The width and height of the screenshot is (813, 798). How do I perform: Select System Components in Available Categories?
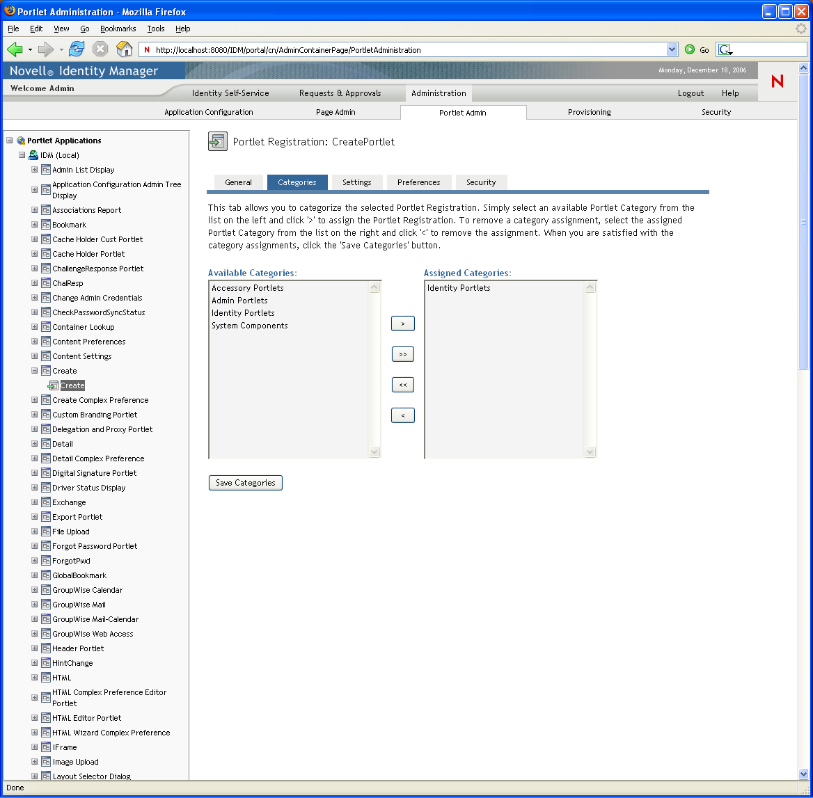pos(249,326)
